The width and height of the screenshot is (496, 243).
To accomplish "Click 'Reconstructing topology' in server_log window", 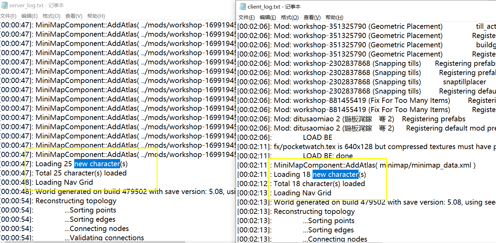I will click(x=58, y=201).
